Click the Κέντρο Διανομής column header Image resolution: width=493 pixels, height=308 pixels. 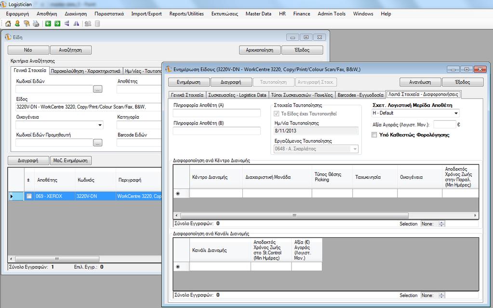point(216,177)
